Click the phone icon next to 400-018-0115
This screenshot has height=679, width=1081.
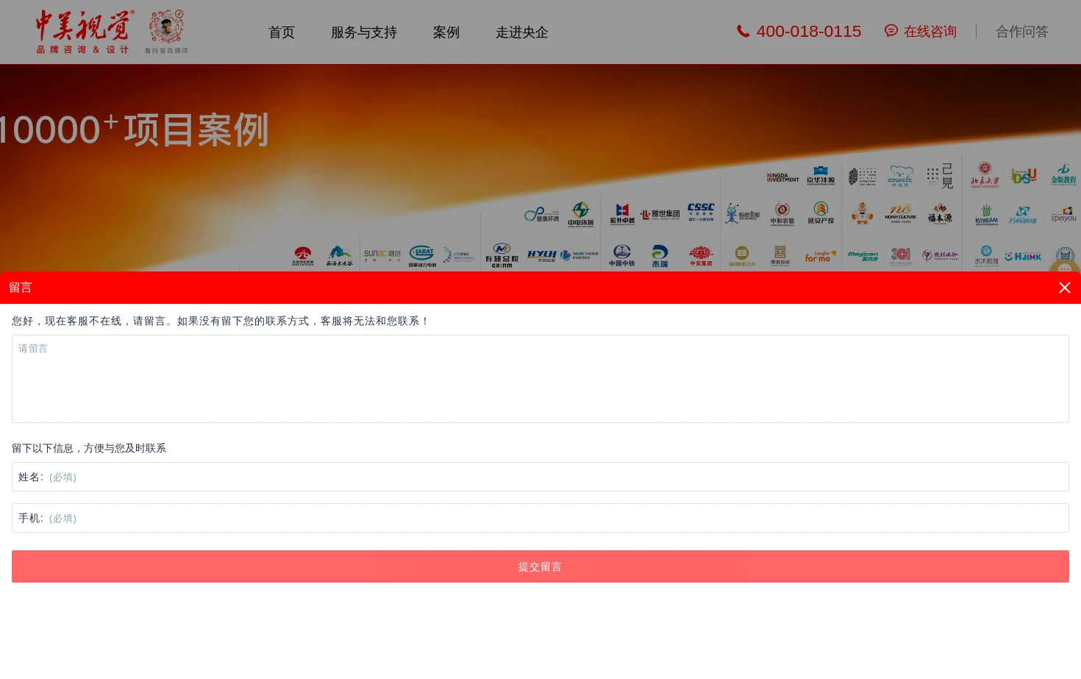click(743, 31)
